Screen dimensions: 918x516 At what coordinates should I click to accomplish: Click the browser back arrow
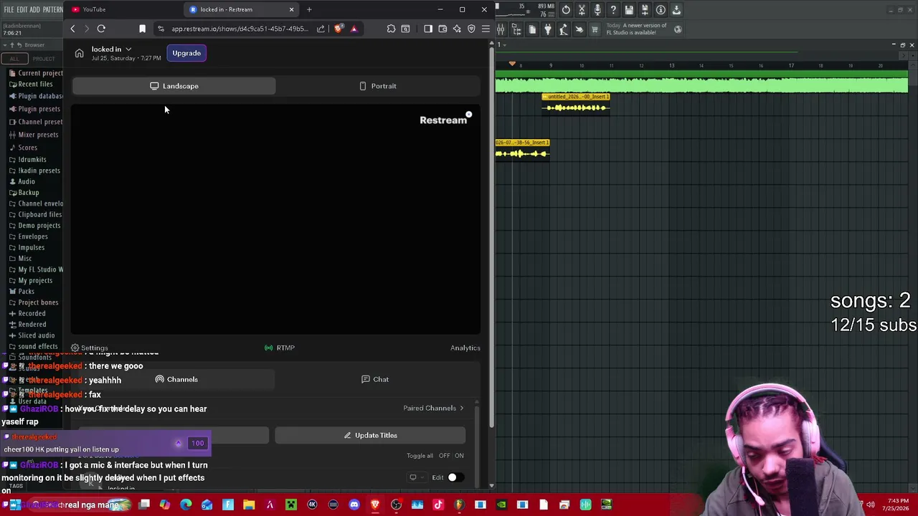point(72,29)
